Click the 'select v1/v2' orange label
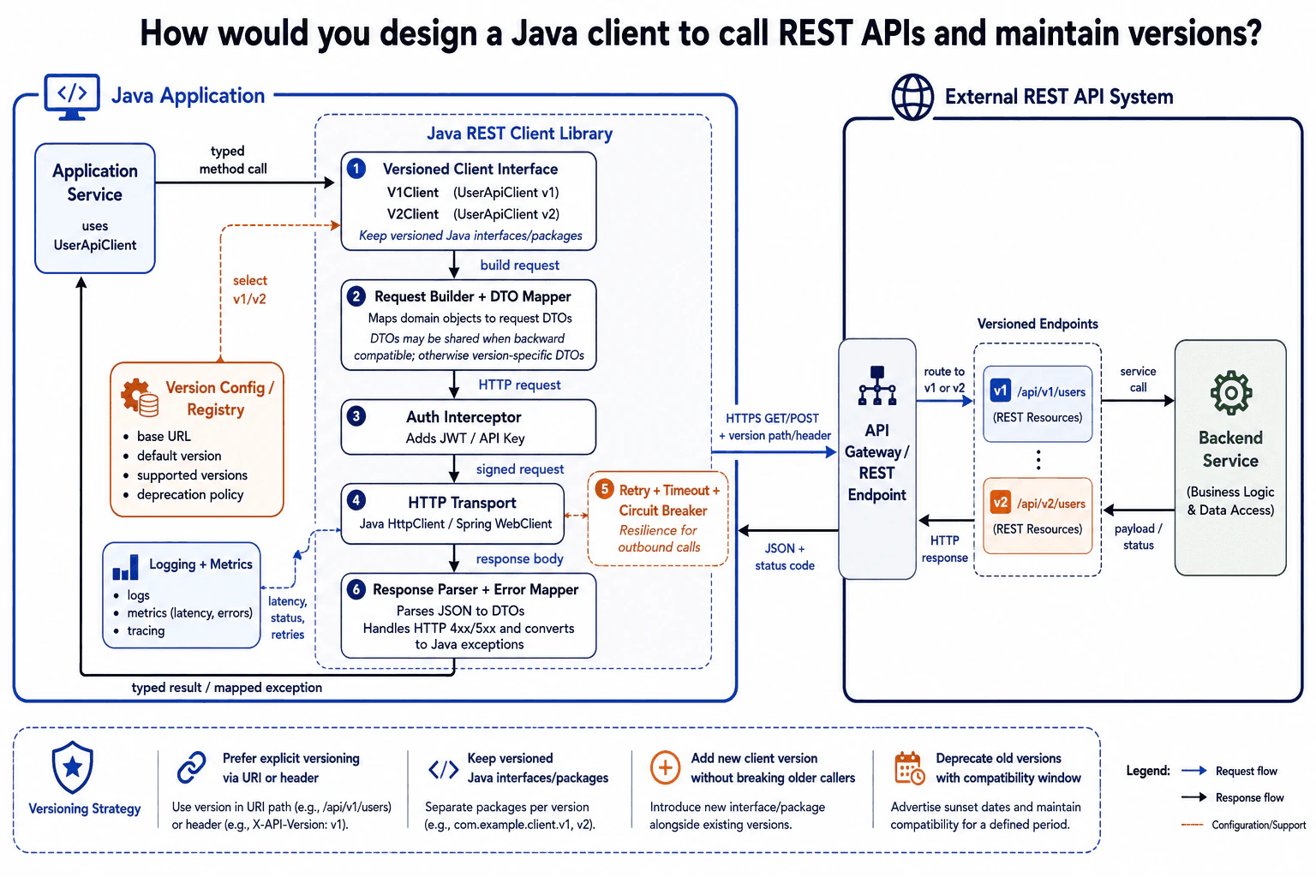The image size is (1316, 877). [249, 289]
